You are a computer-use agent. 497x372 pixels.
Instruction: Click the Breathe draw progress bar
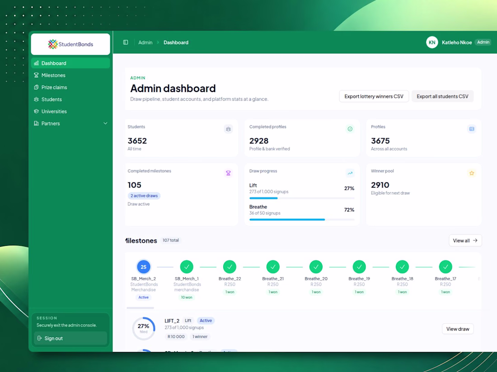[x=302, y=220]
